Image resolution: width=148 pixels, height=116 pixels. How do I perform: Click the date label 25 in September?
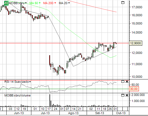pyautogui.click(x=110, y=109)
